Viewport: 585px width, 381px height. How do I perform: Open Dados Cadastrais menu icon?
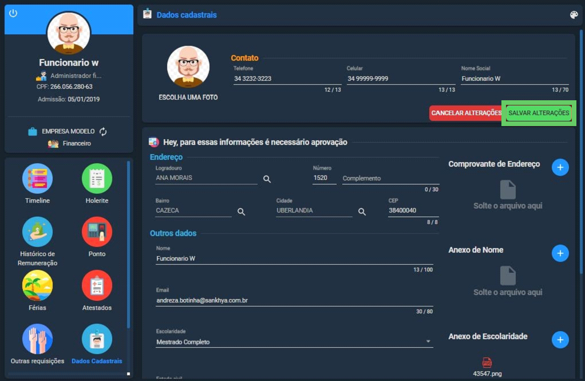point(97,339)
